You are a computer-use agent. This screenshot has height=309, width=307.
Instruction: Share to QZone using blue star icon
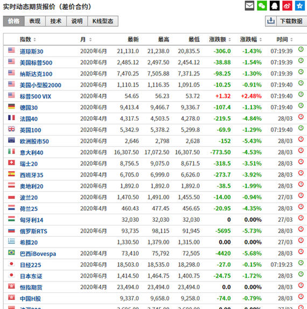(299, 5)
